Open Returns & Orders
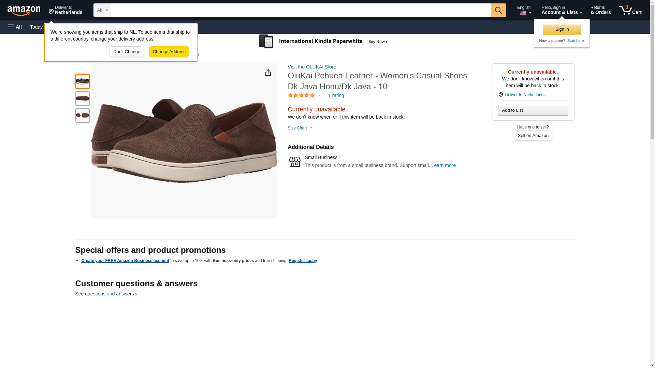 pyautogui.click(x=600, y=10)
